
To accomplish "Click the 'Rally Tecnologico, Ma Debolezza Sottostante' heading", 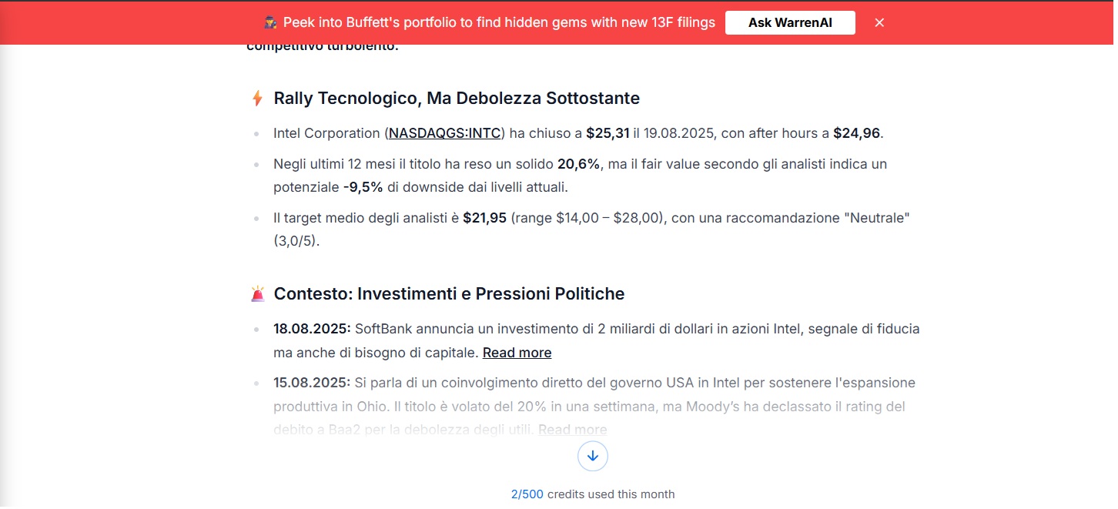I will point(457,99).
